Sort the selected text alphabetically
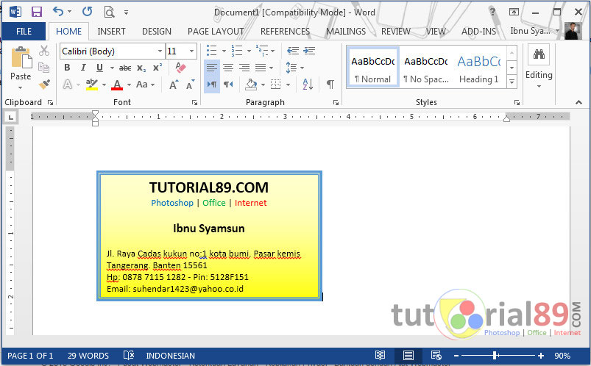This screenshot has height=366, width=591. 308,84
